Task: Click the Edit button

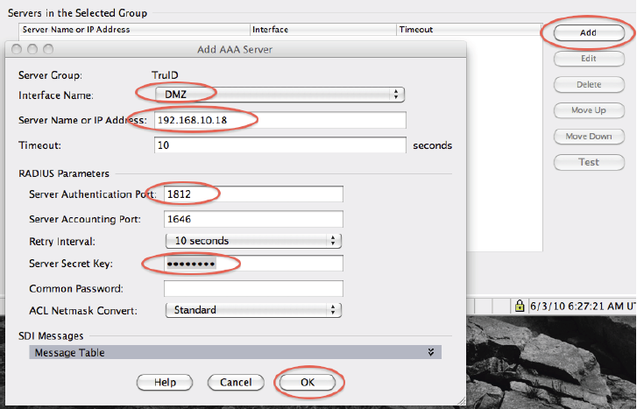Action: (588, 59)
